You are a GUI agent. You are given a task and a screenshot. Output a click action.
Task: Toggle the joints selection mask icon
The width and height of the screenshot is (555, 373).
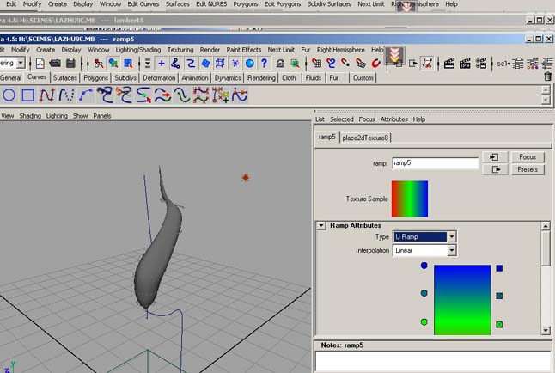[x=175, y=64]
